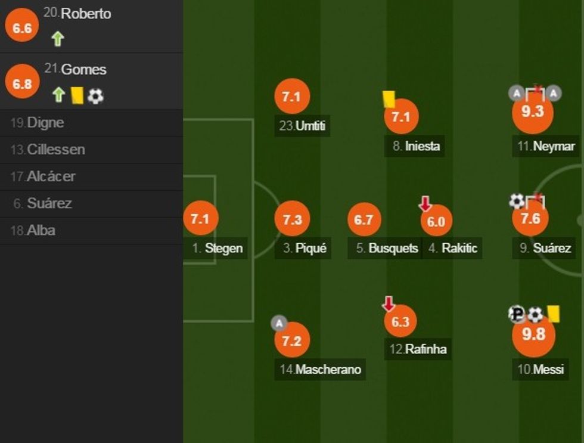Image resolution: width=584 pixels, height=443 pixels.
Task: Select Piqué's 7.3 rating circle
Action: (292, 219)
